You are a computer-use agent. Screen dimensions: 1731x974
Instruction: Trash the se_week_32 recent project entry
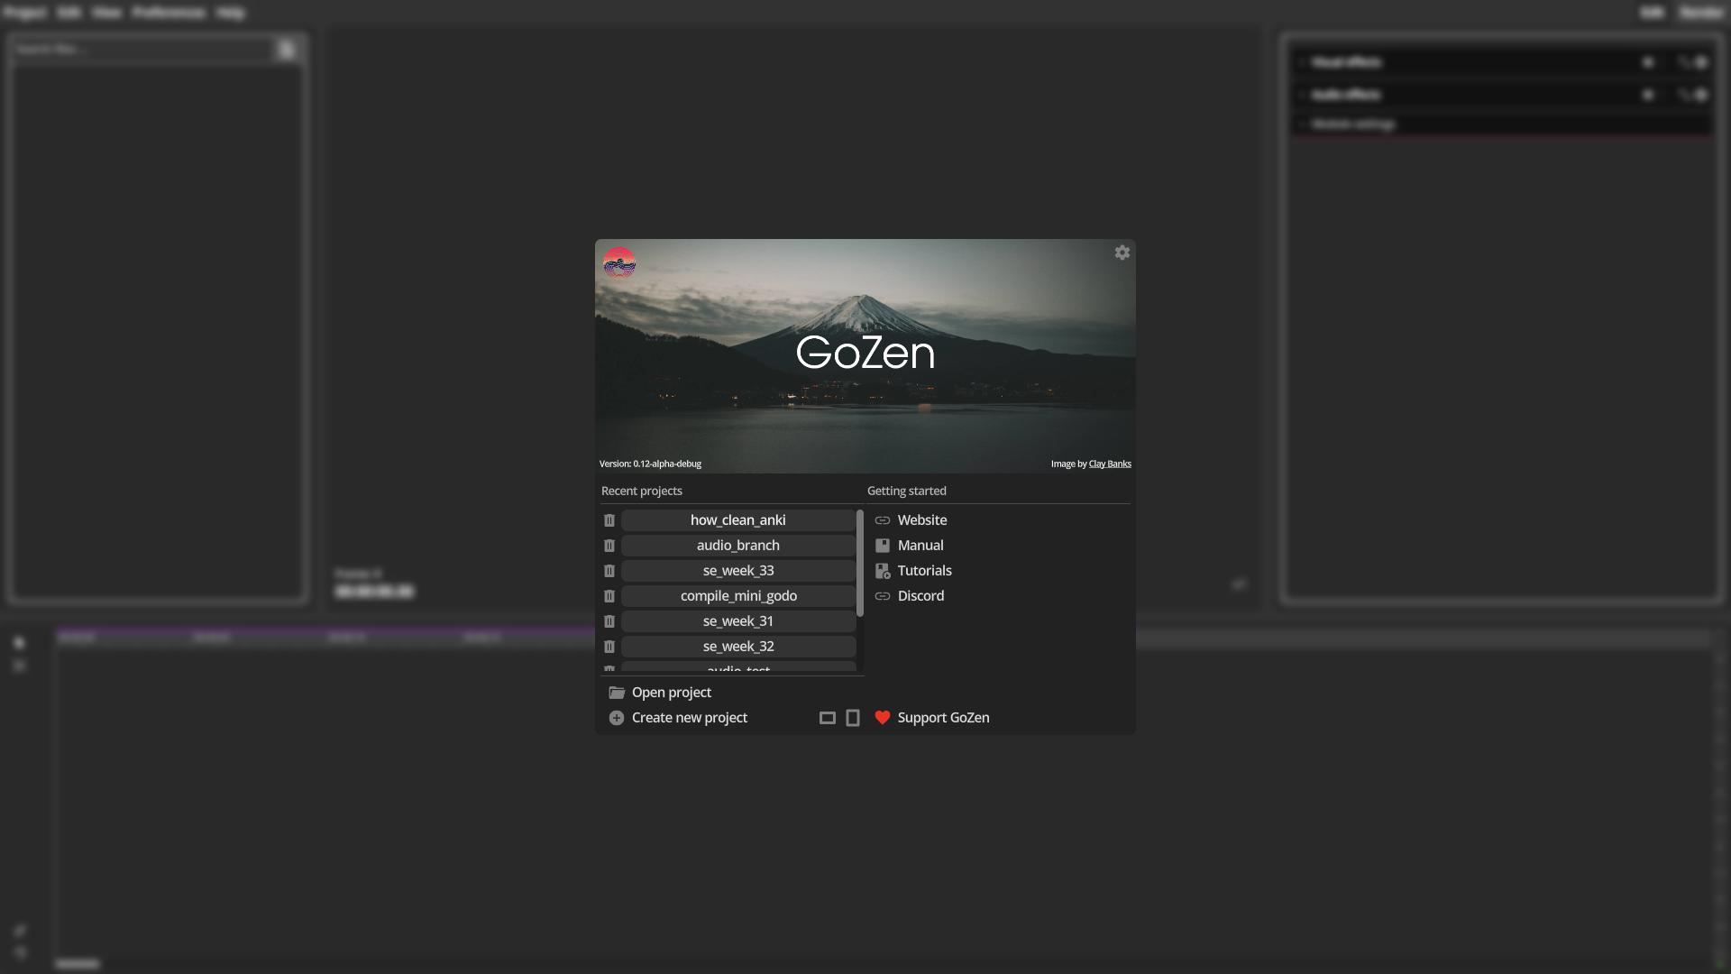(x=609, y=647)
